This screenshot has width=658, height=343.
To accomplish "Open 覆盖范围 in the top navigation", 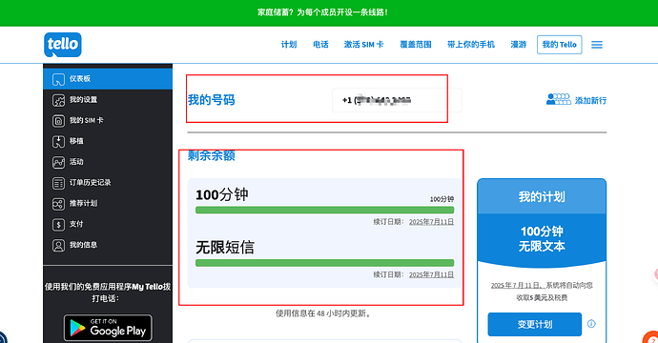I will click(x=416, y=45).
